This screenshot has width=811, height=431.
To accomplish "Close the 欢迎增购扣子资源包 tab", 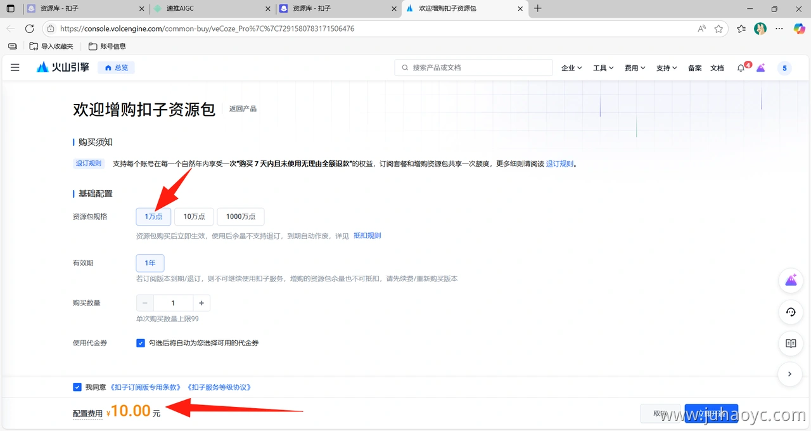I will [520, 9].
